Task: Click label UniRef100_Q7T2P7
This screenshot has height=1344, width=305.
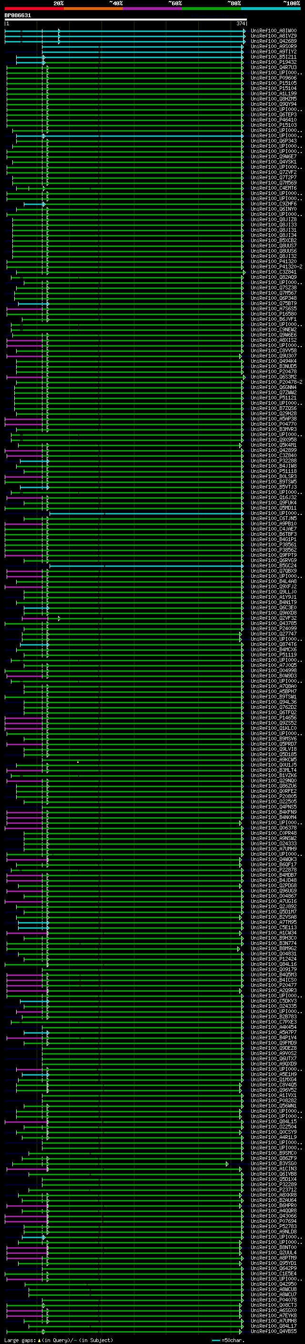Action: pyautogui.click(x=274, y=178)
